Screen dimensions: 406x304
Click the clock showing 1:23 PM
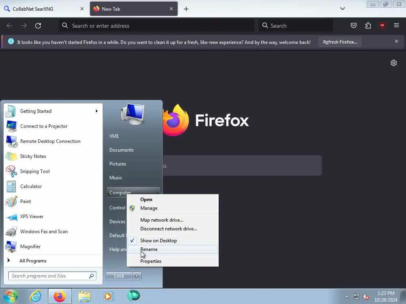[386, 296]
